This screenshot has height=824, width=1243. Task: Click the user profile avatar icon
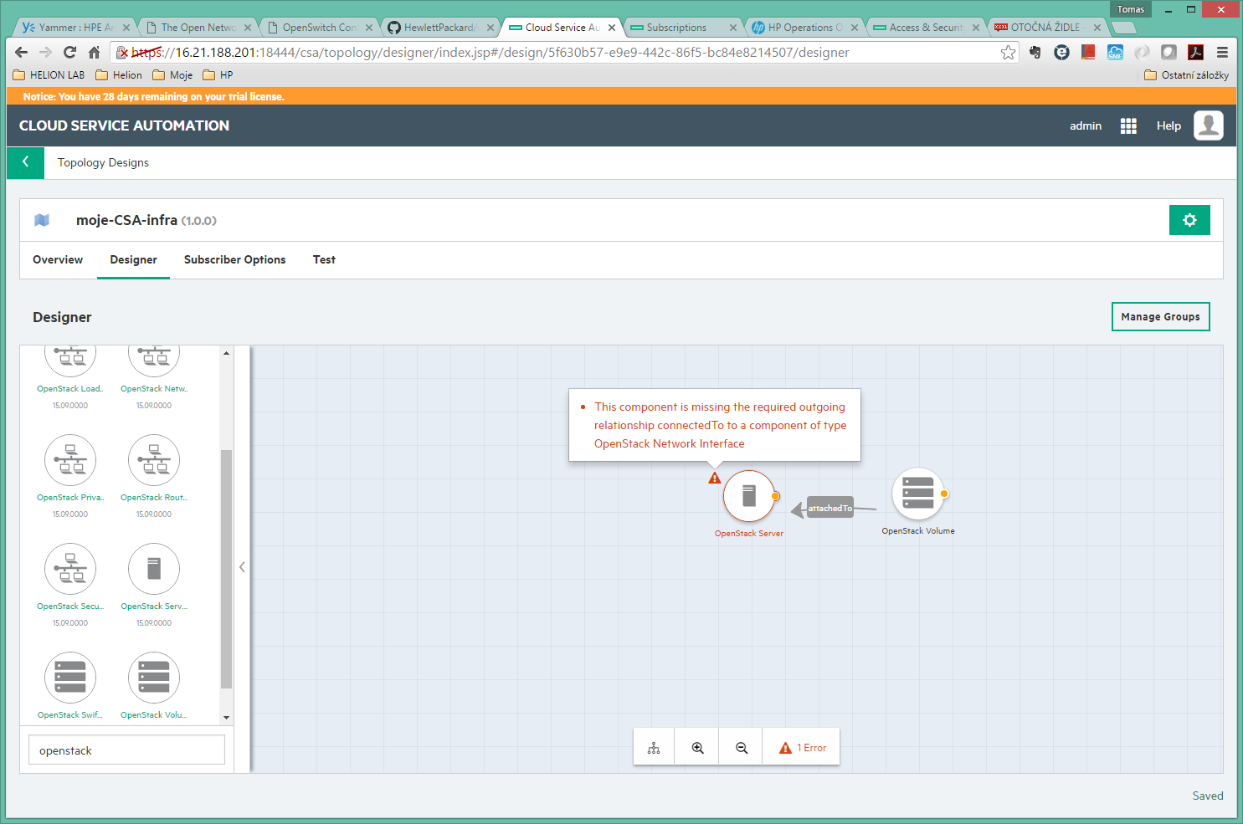tap(1208, 125)
